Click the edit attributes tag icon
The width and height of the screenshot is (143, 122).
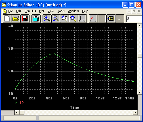(111, 19)
